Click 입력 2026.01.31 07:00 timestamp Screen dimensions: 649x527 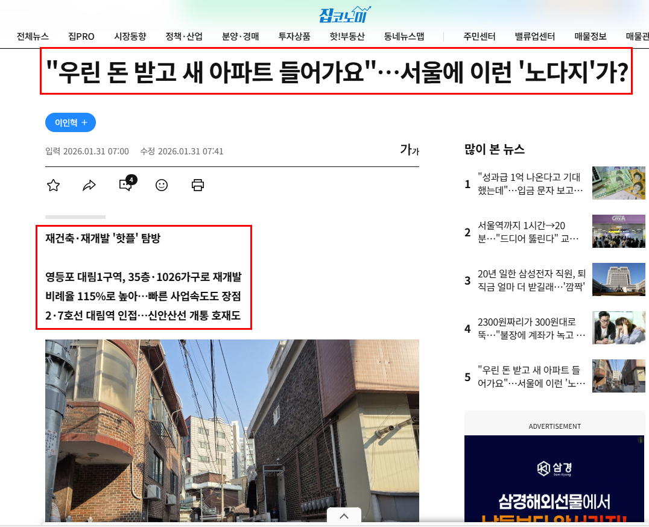coord(87,151)
